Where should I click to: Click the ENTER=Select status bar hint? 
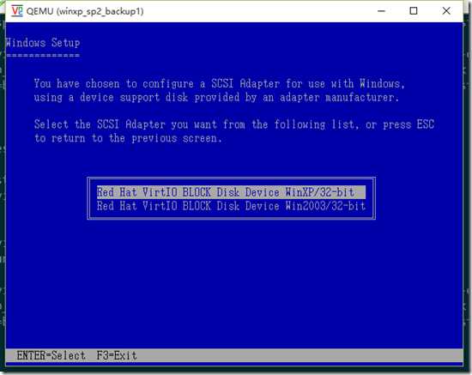pos(51,355)
